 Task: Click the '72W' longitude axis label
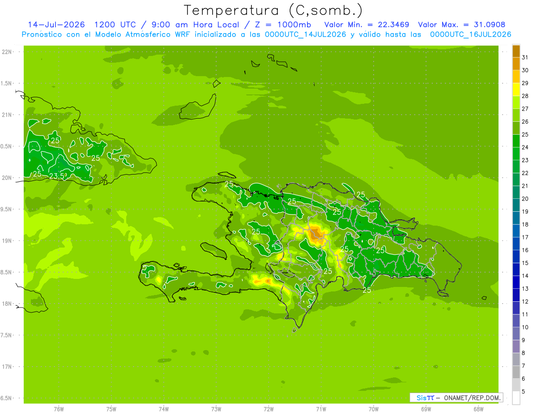269,409
